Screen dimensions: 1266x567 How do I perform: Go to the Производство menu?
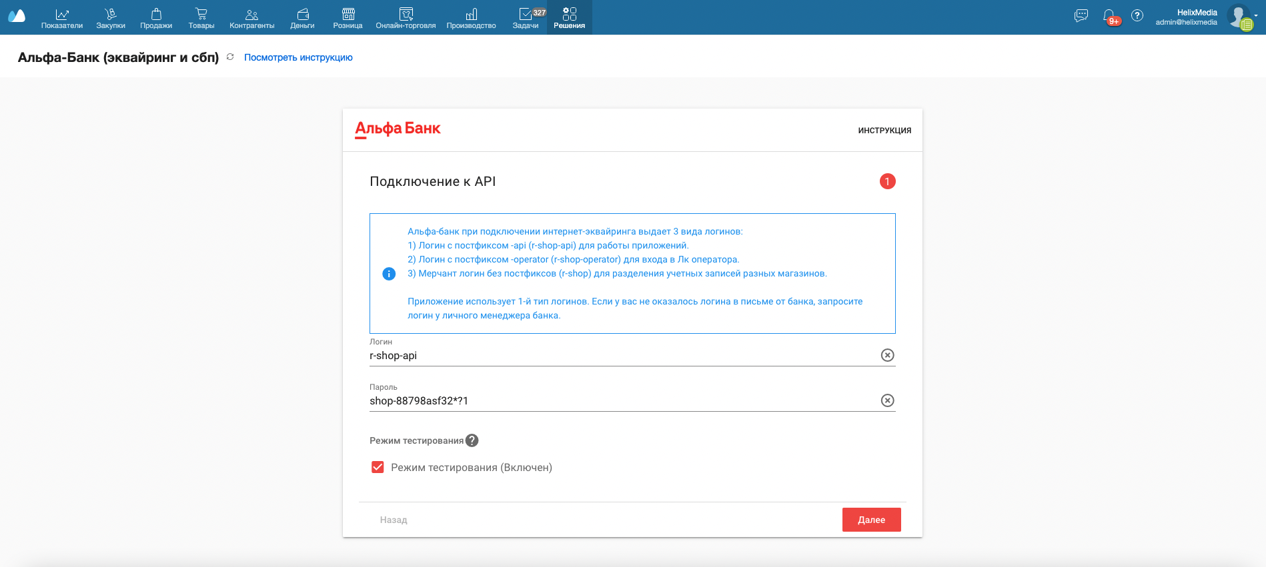pyautogui.click(x=472, y=18)
